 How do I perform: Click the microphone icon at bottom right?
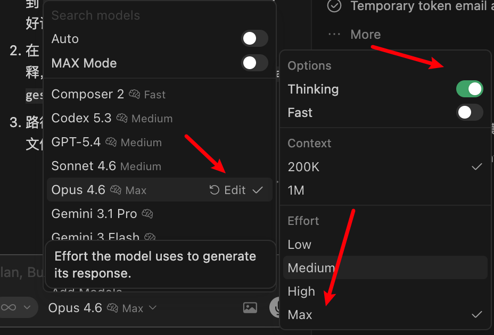277,307
